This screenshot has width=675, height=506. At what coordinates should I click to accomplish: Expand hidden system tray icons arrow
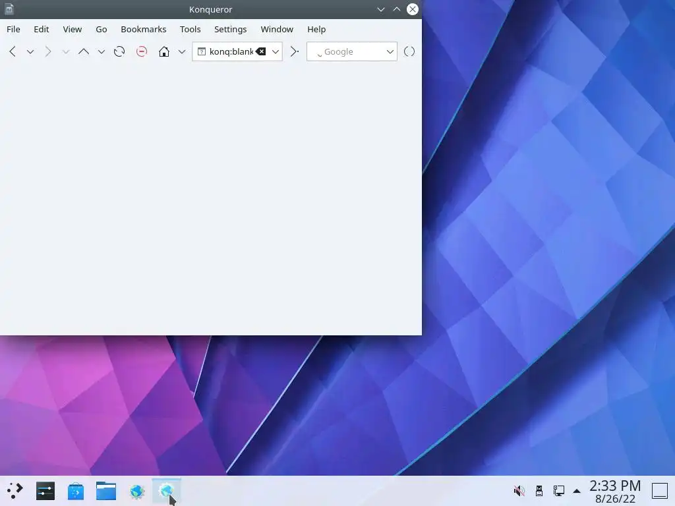click(x=577, y=491)
